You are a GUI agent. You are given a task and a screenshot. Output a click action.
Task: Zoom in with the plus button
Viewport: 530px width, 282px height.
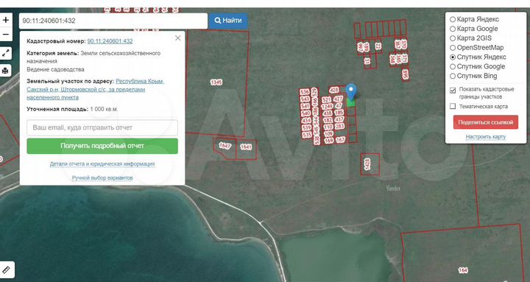pyautogui.click(x=6, y=20)
